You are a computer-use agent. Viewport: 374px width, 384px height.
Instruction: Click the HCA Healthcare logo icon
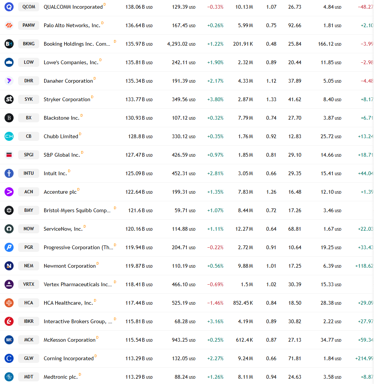(9, 303)
